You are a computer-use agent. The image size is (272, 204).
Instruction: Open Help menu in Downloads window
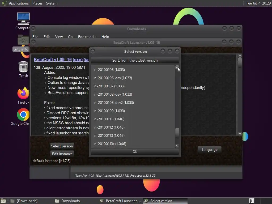click(x=105, y=37)
